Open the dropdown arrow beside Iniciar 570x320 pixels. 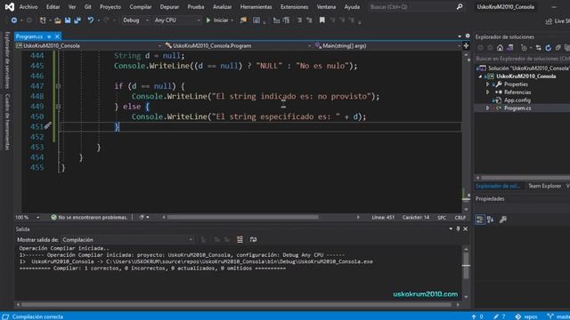tap(232, 20)
